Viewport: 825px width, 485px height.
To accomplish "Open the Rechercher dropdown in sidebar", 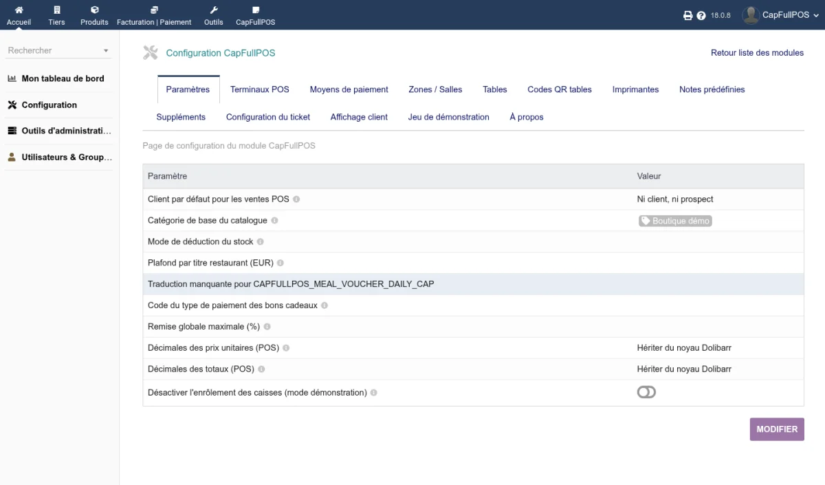I will click(x=58, y=50).
